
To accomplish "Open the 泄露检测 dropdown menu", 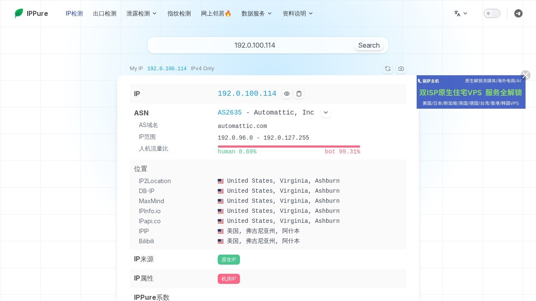I will 142,13.
